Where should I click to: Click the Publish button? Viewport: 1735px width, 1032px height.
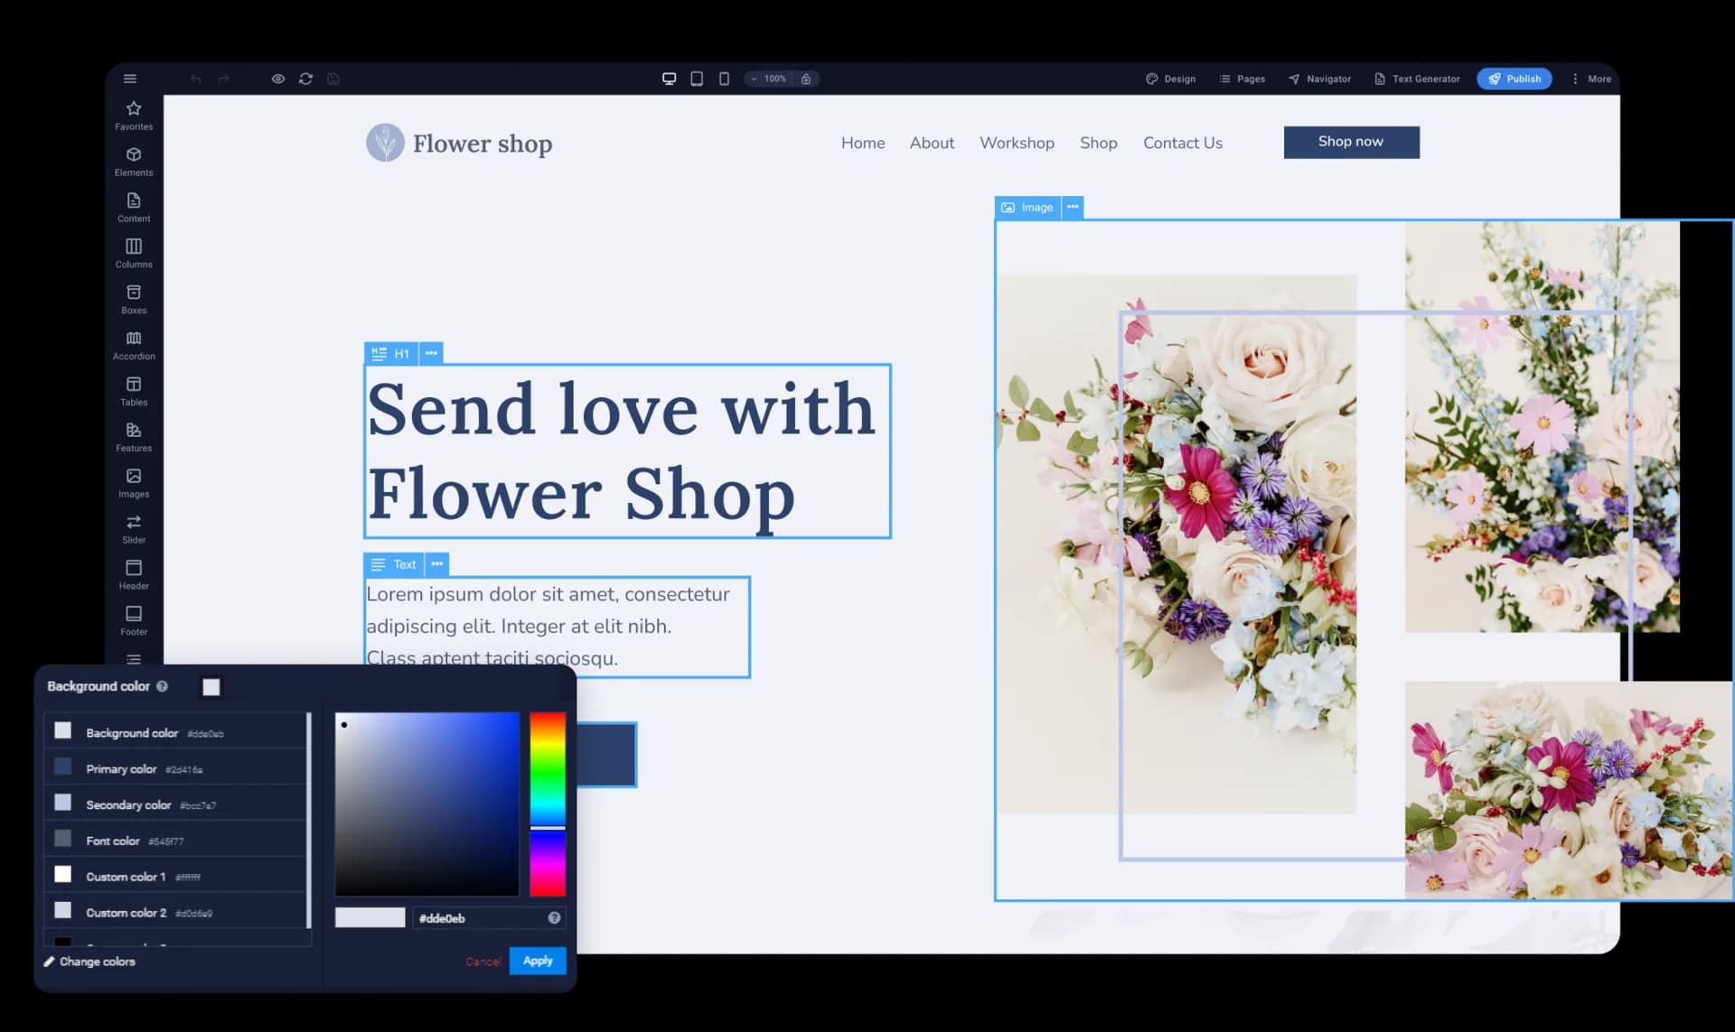pos(1515,79)
